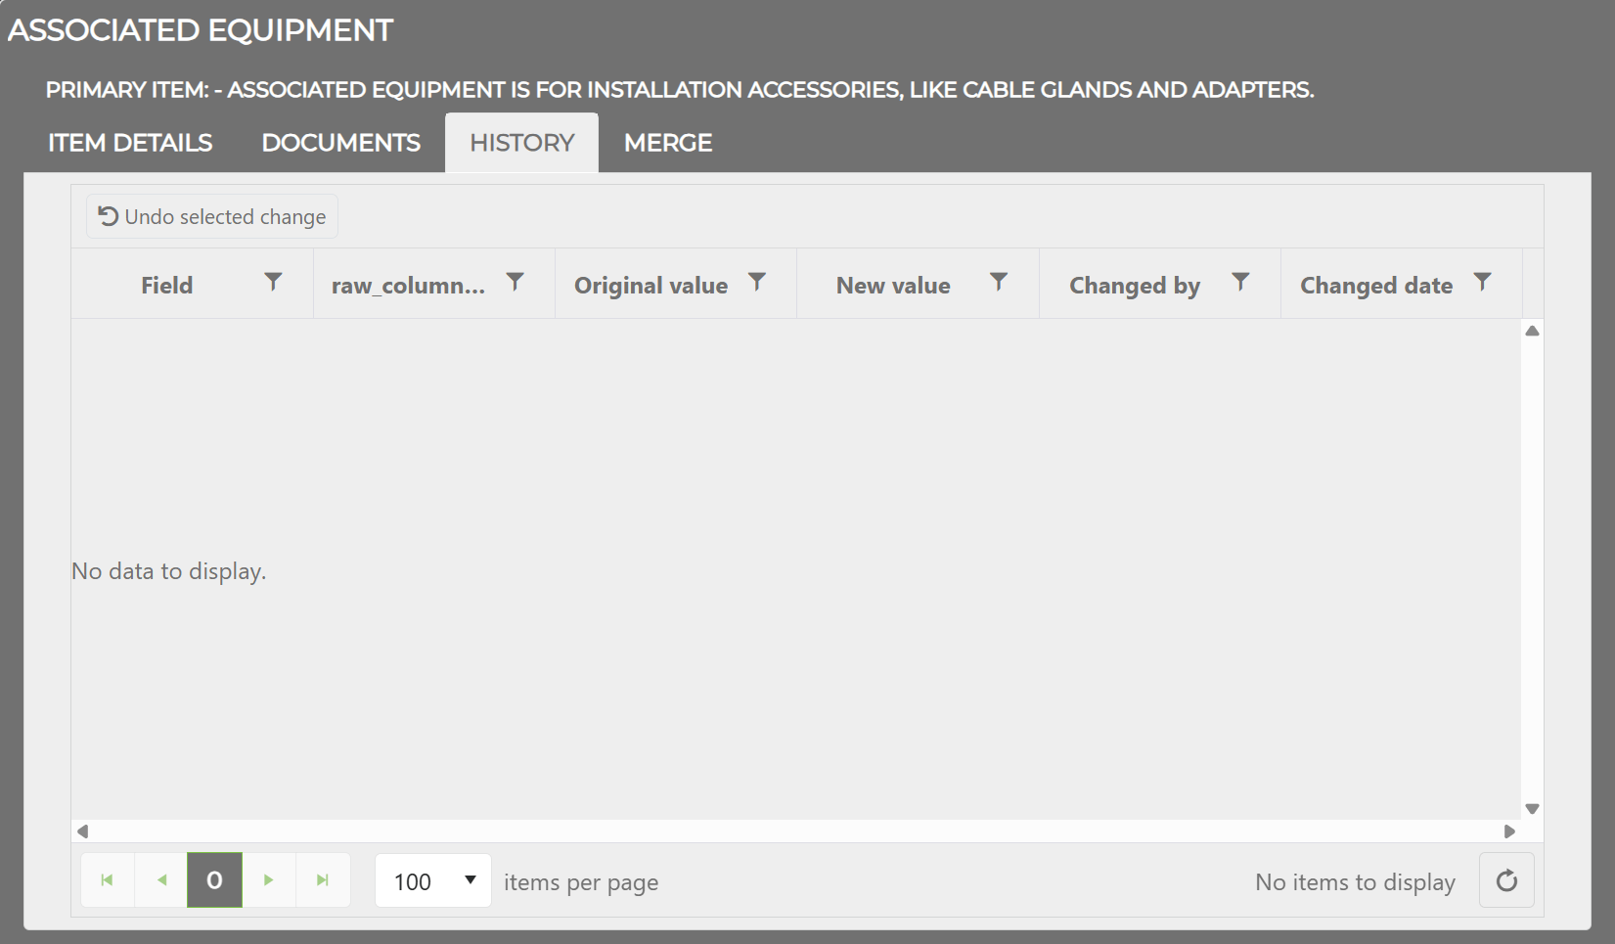Open filter for Field column
Image resolution: width=1615 pixels, height=944 pixels.
click(273, 283)
